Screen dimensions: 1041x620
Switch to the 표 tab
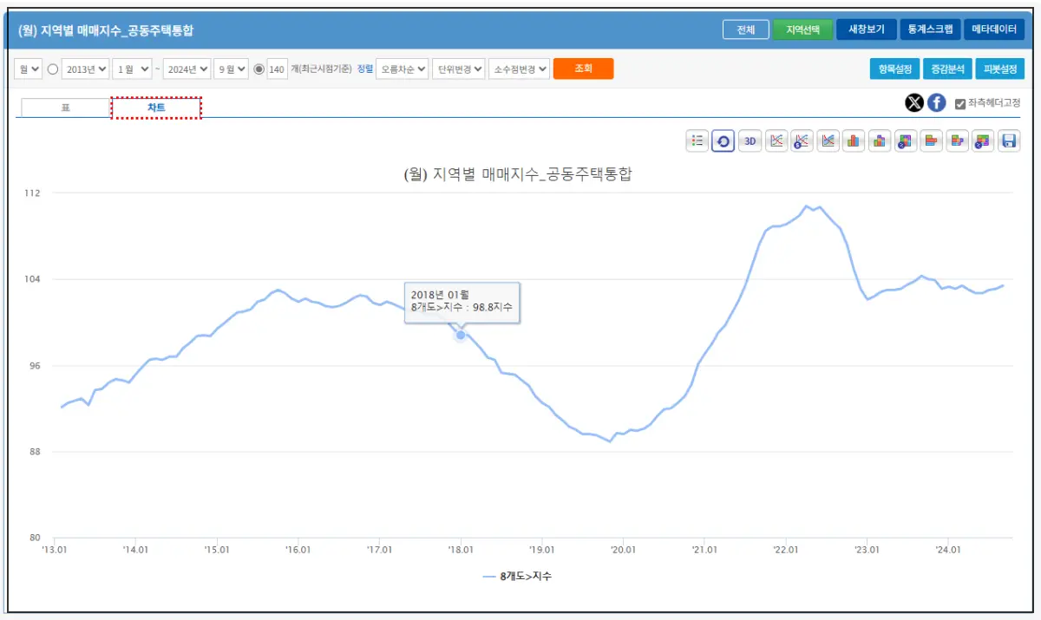63,108
